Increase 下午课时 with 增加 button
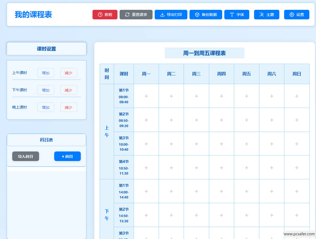This screenshot has height=239, width=316. [x=46, y=90]
